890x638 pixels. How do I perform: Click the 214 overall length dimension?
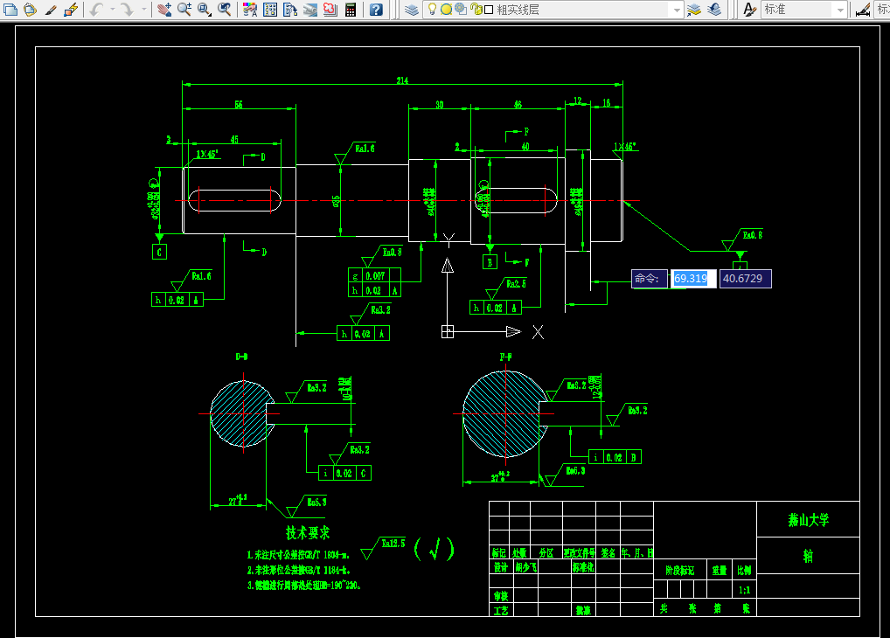coord(402,80)
